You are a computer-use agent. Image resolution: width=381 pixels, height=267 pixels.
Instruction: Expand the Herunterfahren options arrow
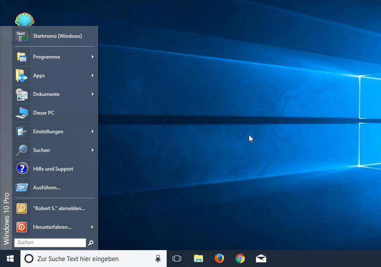[93, 227]
